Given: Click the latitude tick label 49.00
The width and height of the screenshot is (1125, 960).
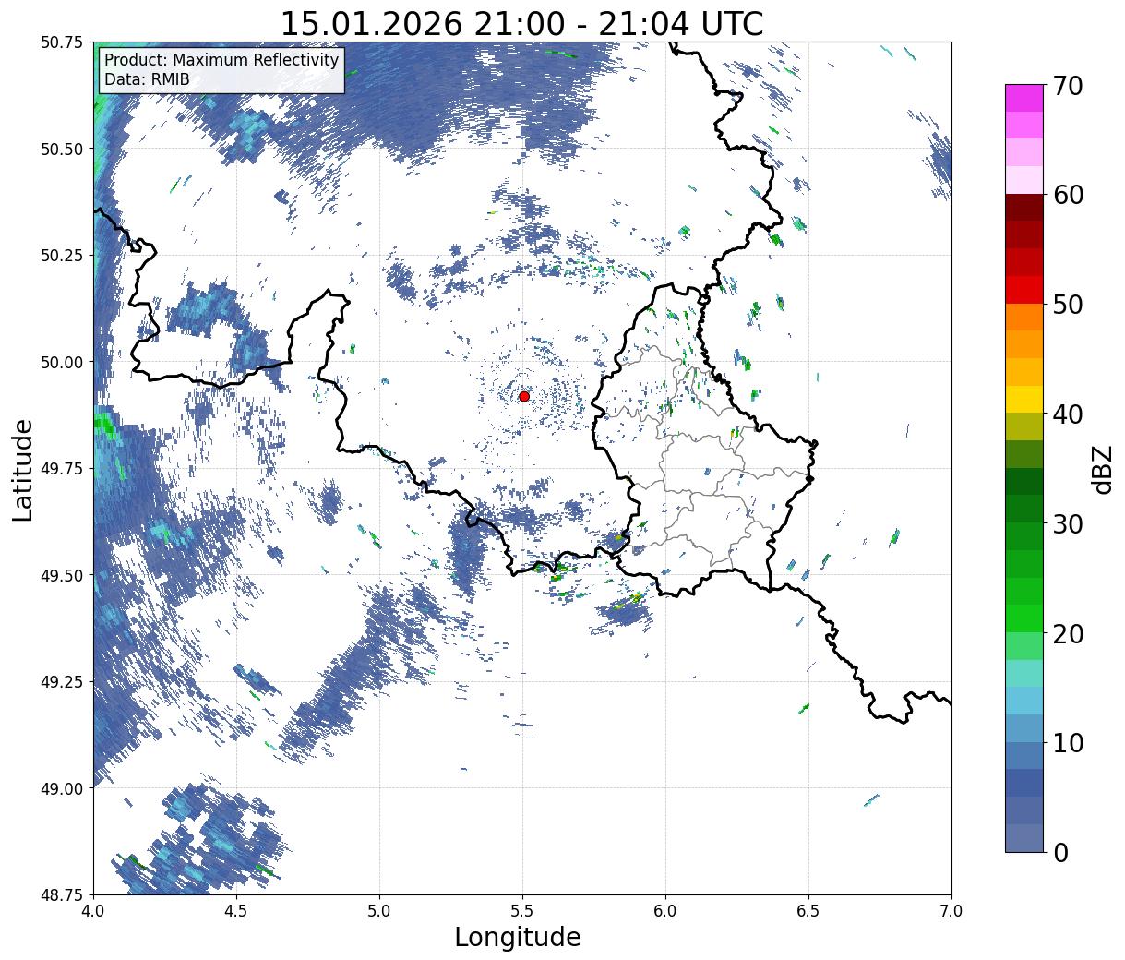Looking at the screenshot, I should [62, 788].
